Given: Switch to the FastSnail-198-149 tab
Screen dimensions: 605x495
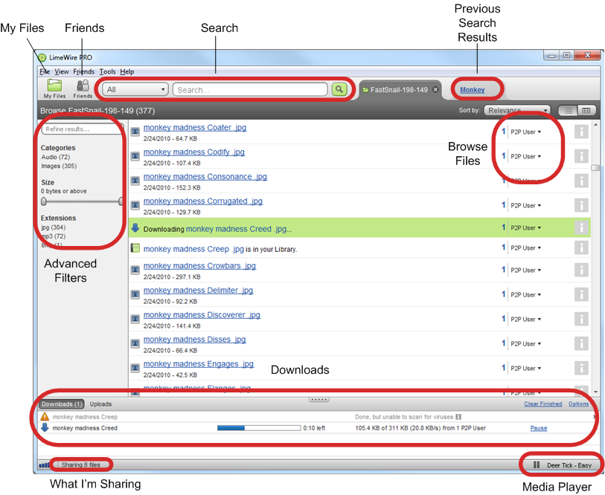Looking at the screenshot, I should tap(399, 90).
